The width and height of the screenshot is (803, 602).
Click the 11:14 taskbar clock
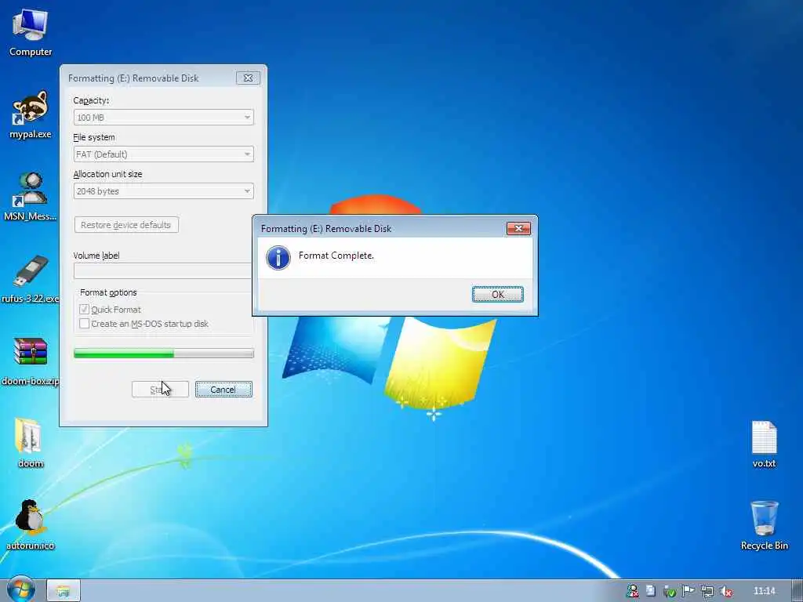[x=765, y=591]
